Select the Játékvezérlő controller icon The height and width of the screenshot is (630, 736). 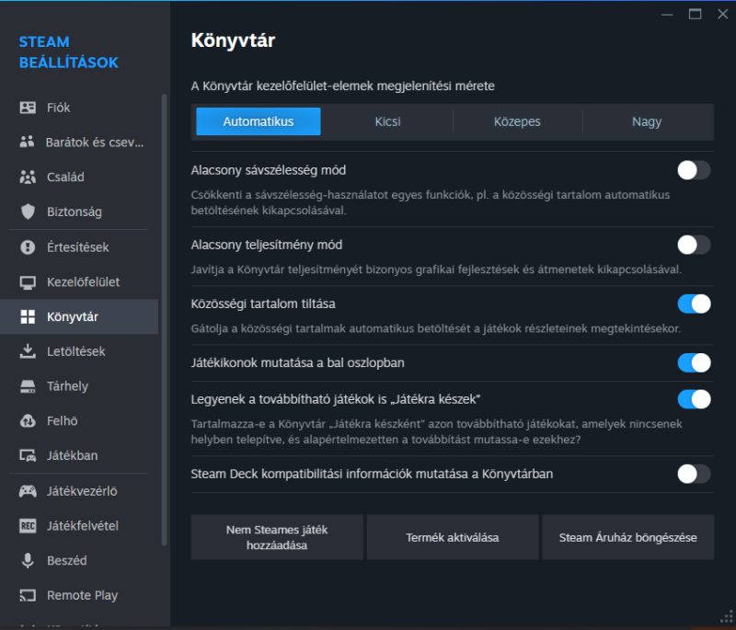coord(28,491)
